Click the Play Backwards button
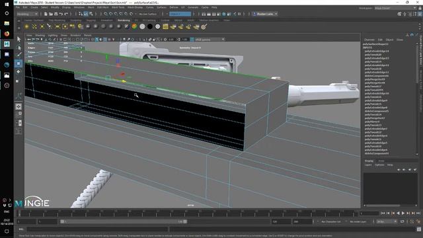 click(398, 213)
